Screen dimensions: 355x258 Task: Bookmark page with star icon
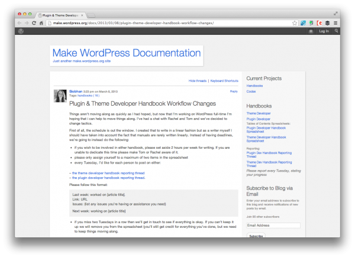tap(294, 23)
